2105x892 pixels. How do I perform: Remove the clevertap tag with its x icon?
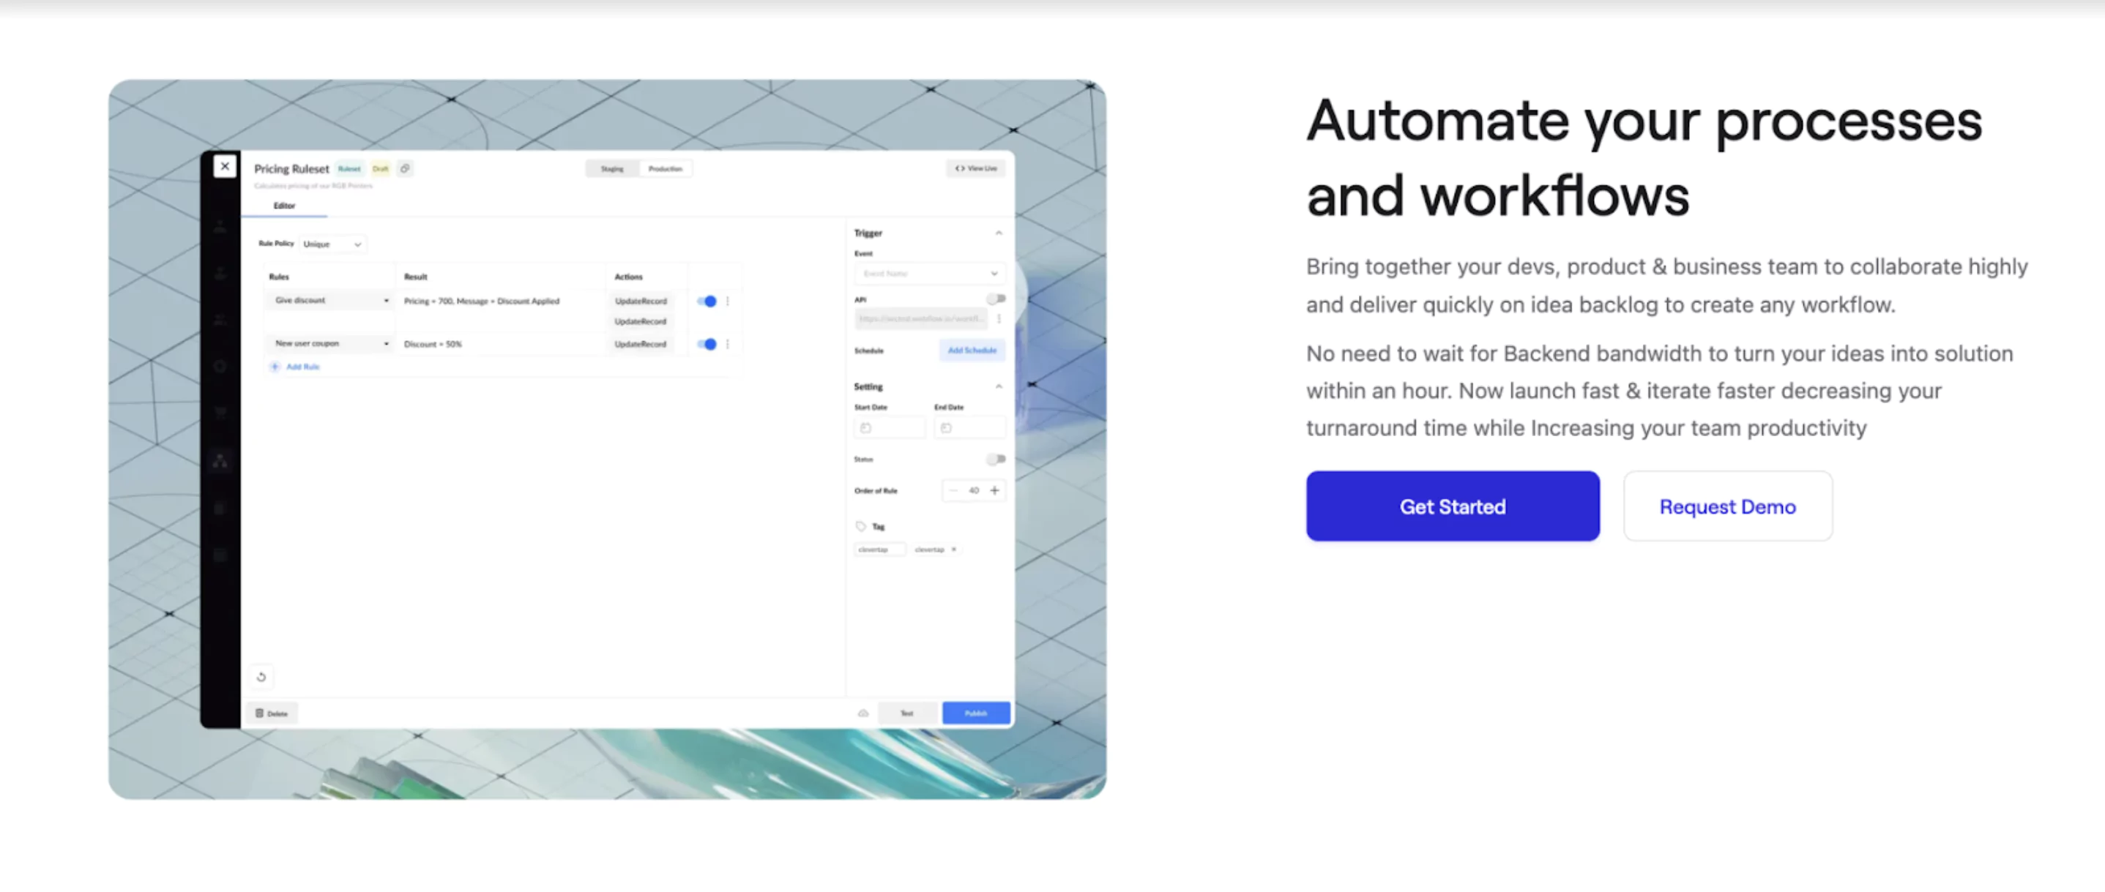point(953,549)
